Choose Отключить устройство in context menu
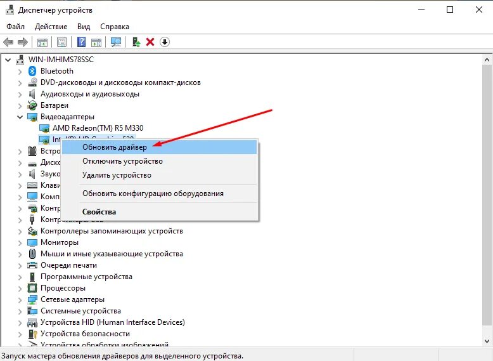 (160, 161)
